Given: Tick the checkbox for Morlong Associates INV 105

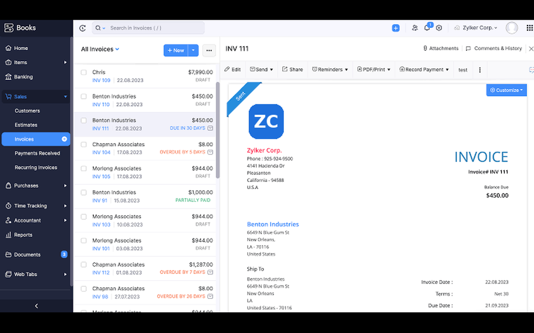Looking at the screenshot, I should pos(84,168).
